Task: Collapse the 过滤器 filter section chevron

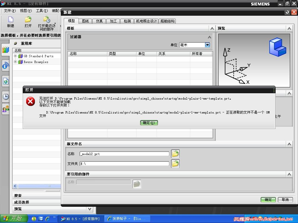Action: click(210, 37)
